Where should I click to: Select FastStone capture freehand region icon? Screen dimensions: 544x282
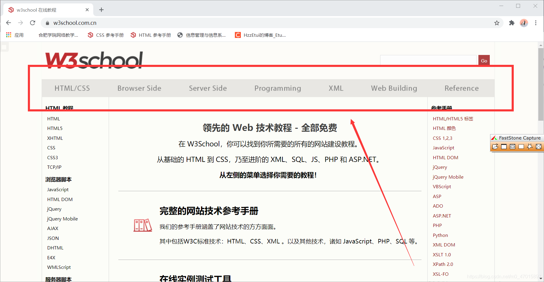pos(530,146)
